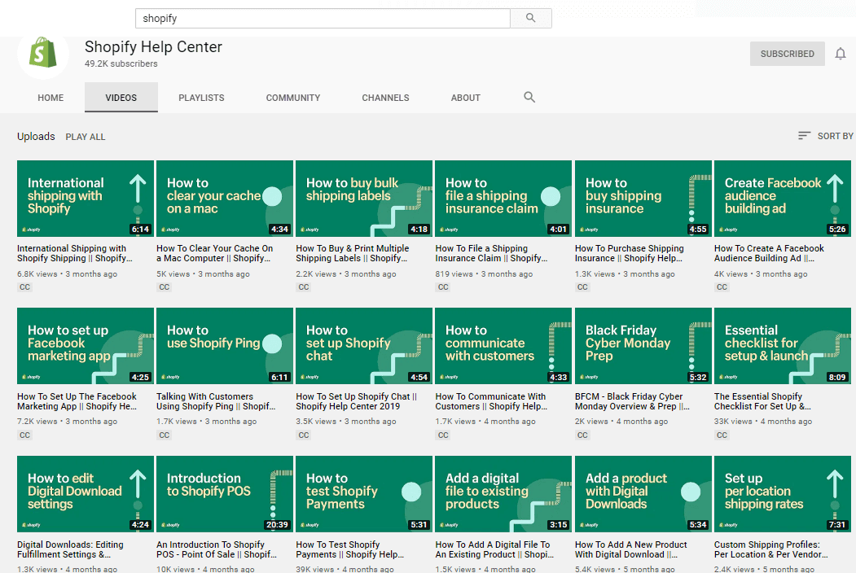Image resolution: width=856 pixels, height=573 pixels.
Task: Click CC badge under Shopify Ping video
Action: click(x=165, y=435)
